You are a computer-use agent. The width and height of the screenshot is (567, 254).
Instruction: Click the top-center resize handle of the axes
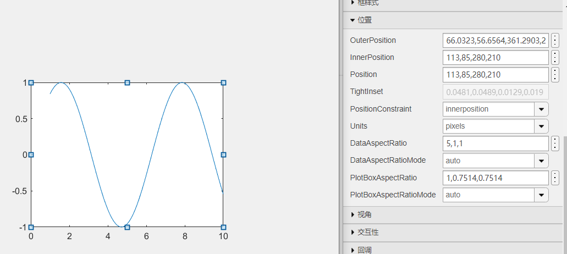coord(127,82)
